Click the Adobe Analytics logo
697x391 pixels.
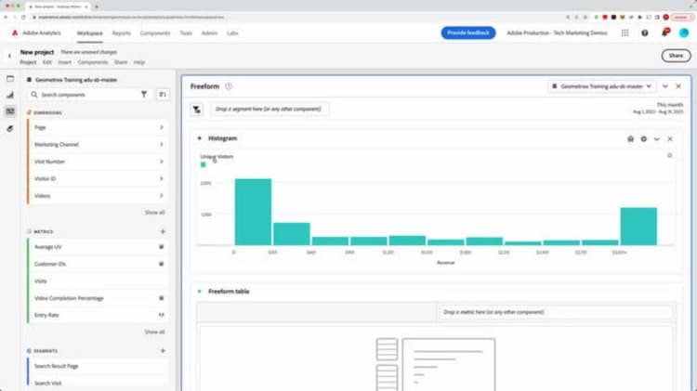click(x=15, y=33)
